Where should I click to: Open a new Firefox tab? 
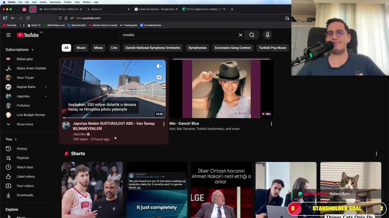(x=232, y=9)
